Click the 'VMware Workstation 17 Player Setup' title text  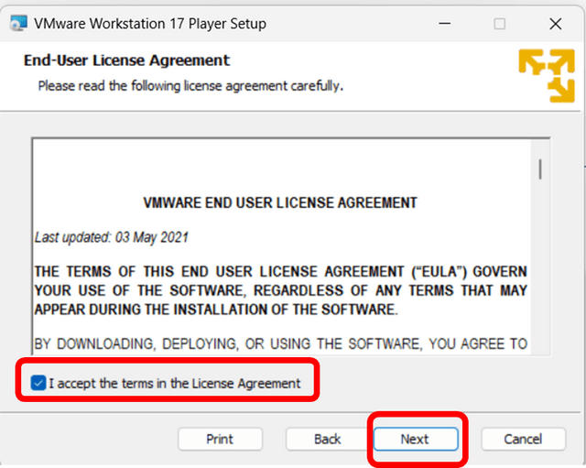(x=150, y=24)
